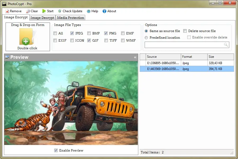
Task: Click the Remove toolbar button
Action: pyautogui.click(x=13, y=11)
